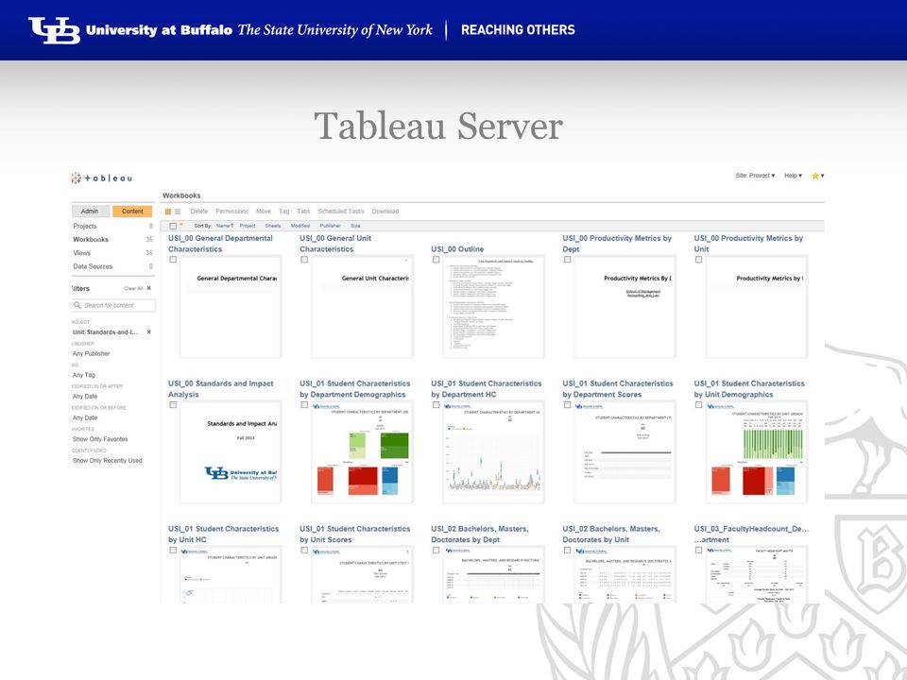Remove the Unit-Standards project filter
The width and height of the screenshot is (907, 680).
tap(148, 331)
